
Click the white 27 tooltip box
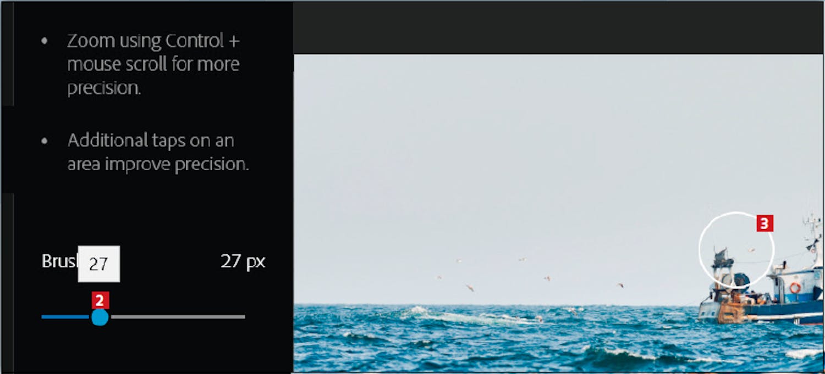pos(98,264)
